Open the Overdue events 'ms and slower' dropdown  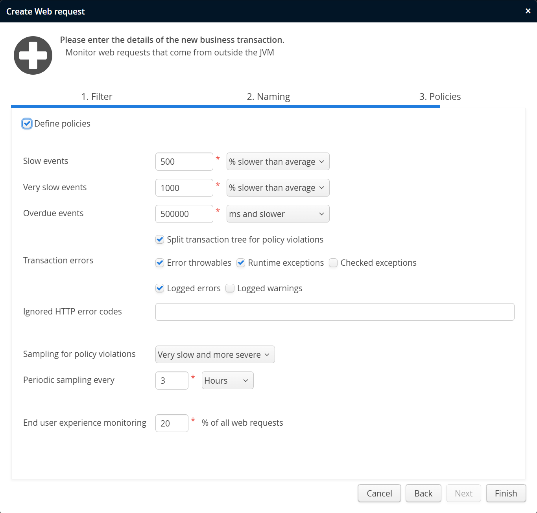[278, 214]
